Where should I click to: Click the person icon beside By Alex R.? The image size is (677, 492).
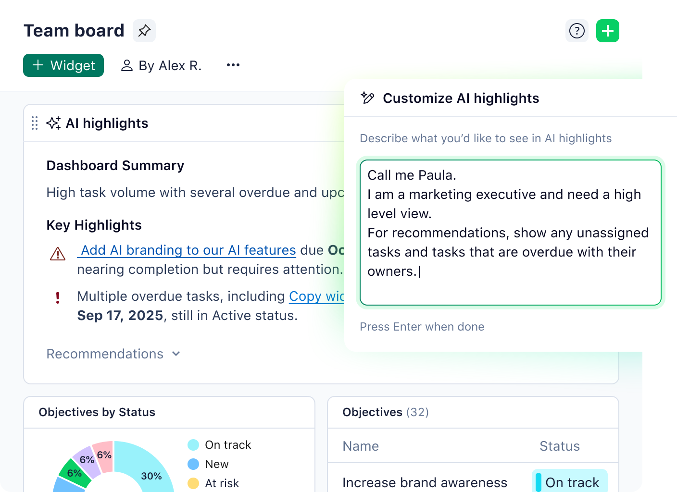click(x=126, y=65)
